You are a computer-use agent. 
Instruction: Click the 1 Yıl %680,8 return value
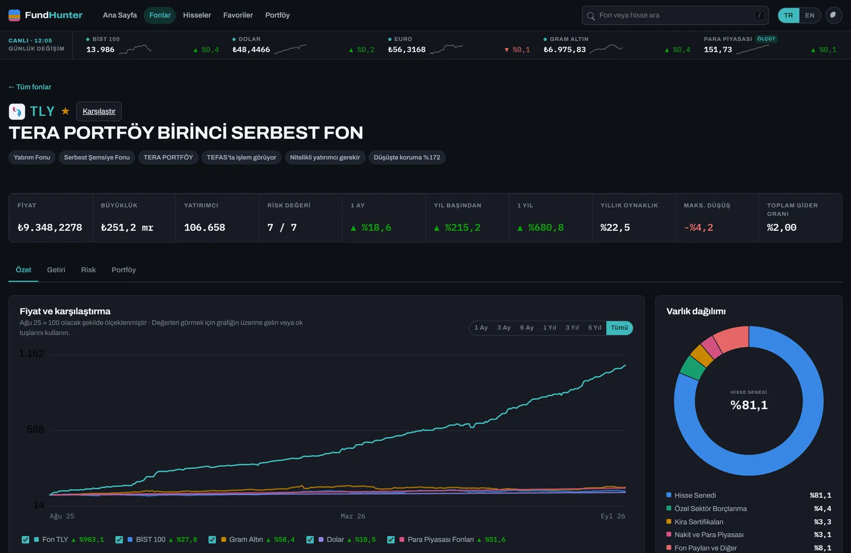coord(540,228)
